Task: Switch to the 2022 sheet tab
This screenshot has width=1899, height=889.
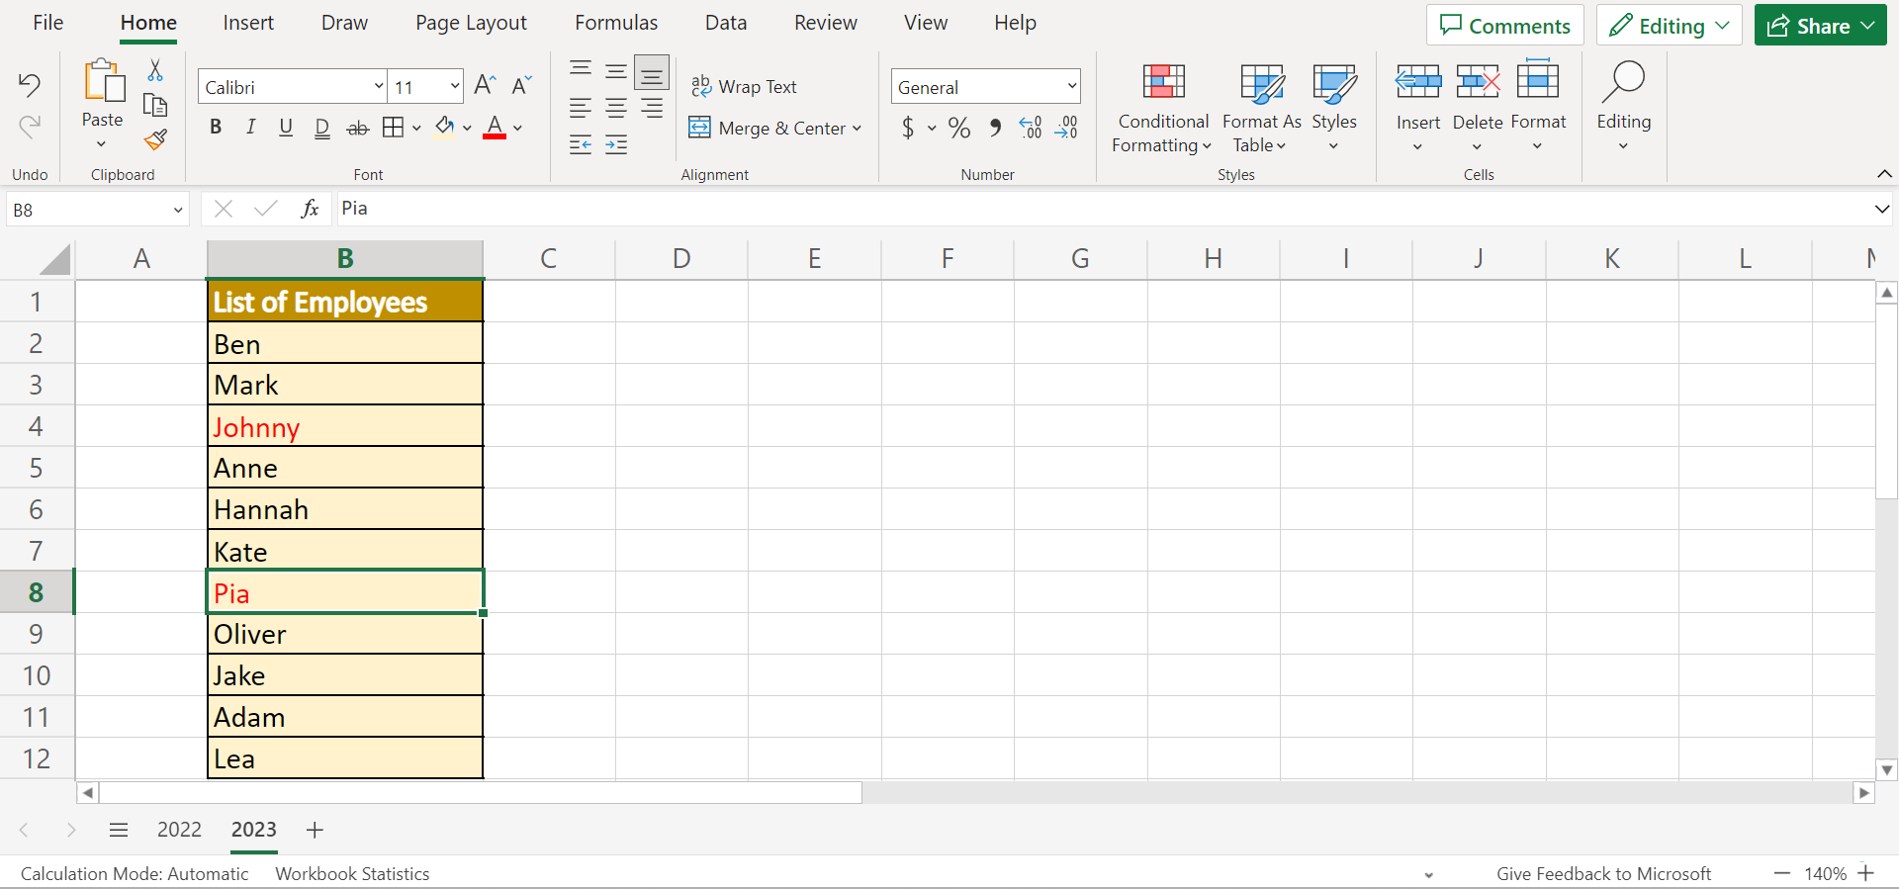Action: pyautogui.click(x=179, y=830)
